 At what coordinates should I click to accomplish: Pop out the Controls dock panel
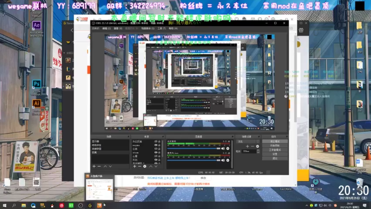287,137
